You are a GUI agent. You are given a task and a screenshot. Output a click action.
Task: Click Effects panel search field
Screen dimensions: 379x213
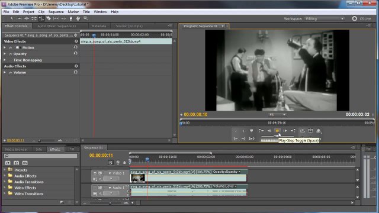[40, 156]
